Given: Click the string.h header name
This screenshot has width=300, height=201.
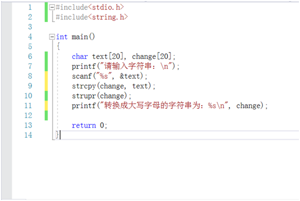Looking at the screenshot, I should tap(108, 17).
